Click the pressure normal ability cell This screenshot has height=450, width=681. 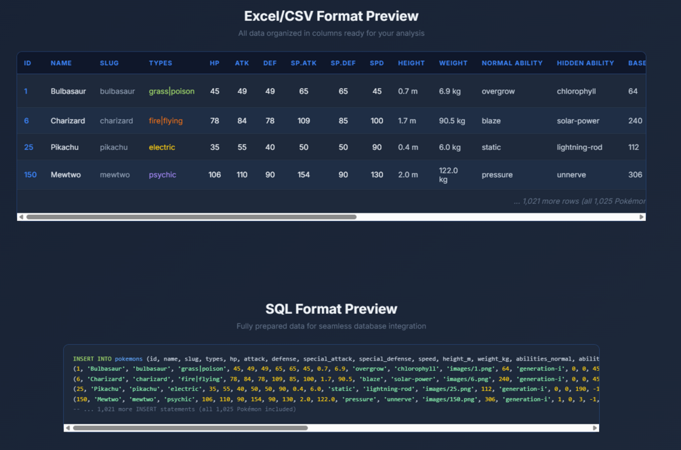497,175
